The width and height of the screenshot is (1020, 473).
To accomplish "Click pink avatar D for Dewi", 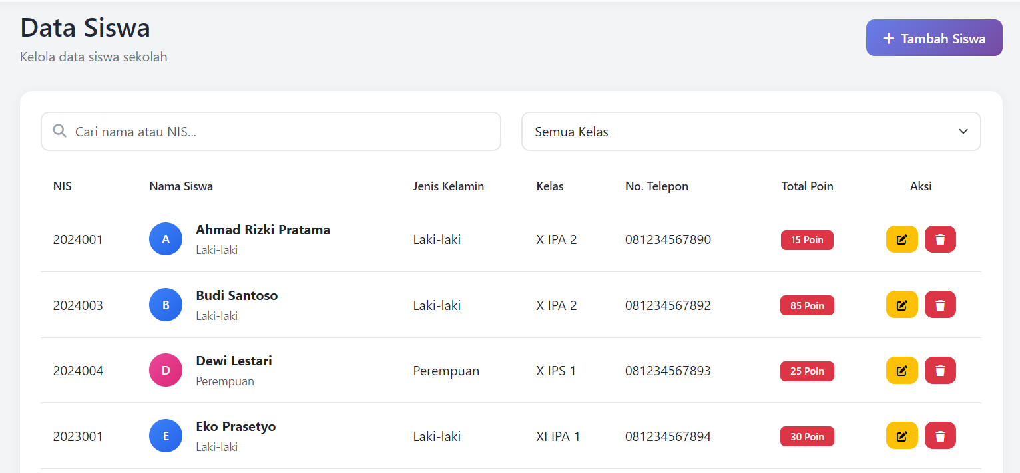I will point(166,371).
